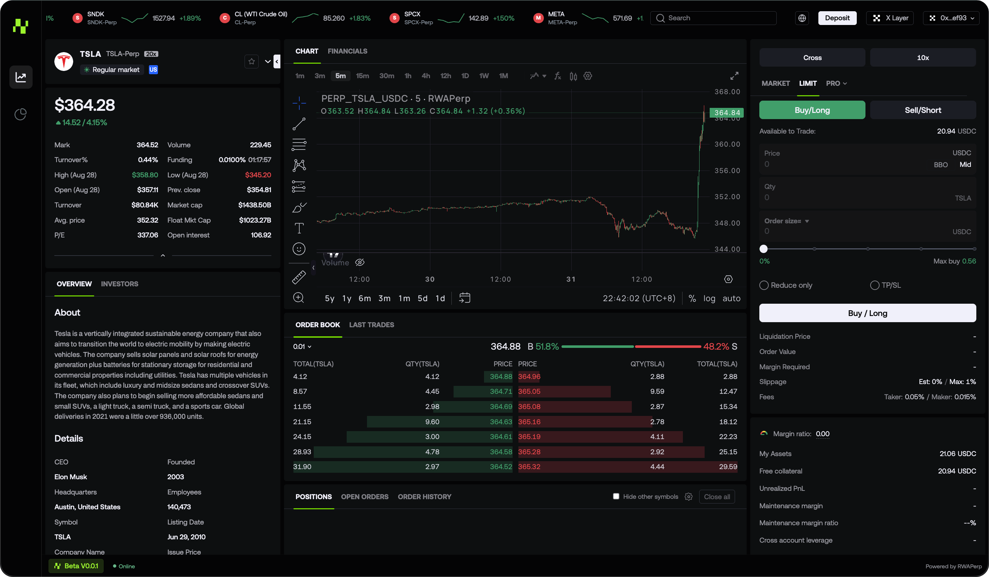Open positions panel settings gear
Image resolution: width=989 pixels, height=577 pixels.
click(x=689, y=497)
